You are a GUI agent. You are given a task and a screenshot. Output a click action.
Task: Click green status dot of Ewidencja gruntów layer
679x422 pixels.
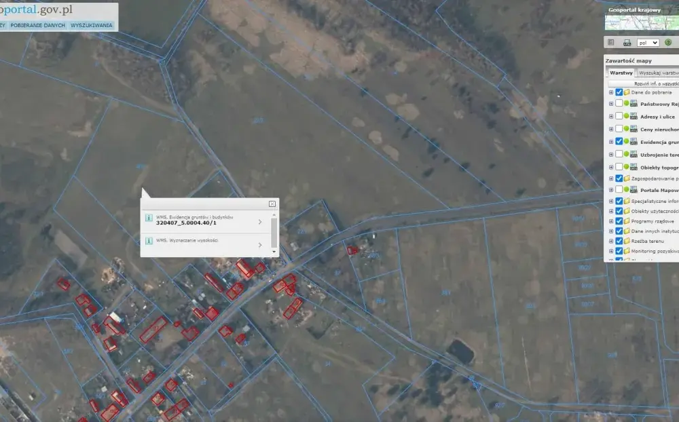[x=626, y=141]
